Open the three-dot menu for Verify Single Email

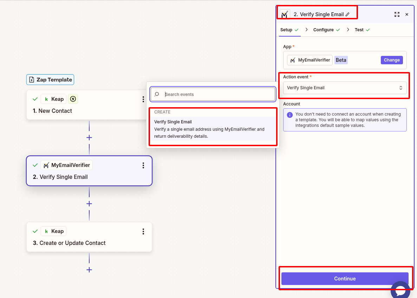coord(143,165)
